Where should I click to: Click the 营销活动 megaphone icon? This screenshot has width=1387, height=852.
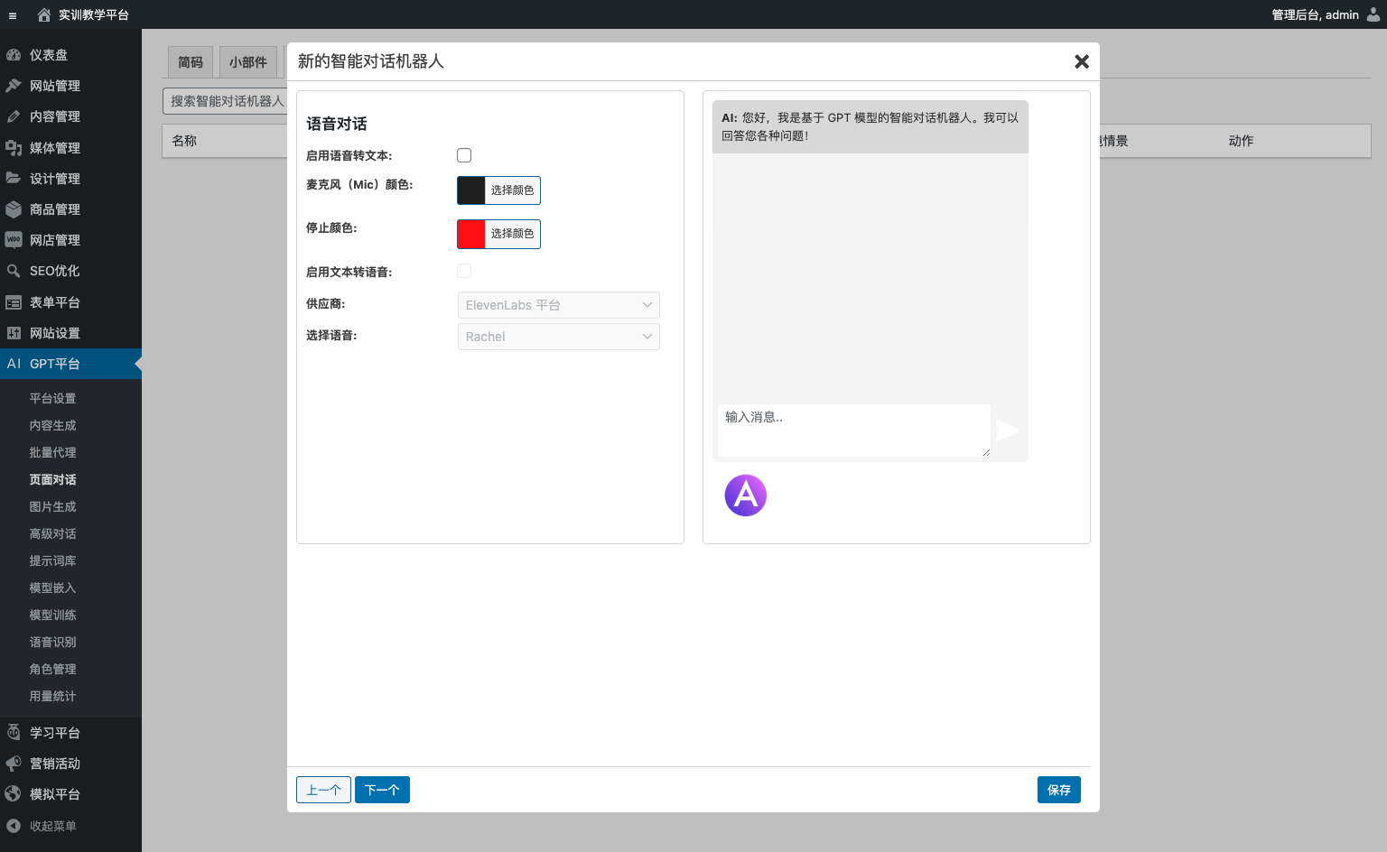14,764
